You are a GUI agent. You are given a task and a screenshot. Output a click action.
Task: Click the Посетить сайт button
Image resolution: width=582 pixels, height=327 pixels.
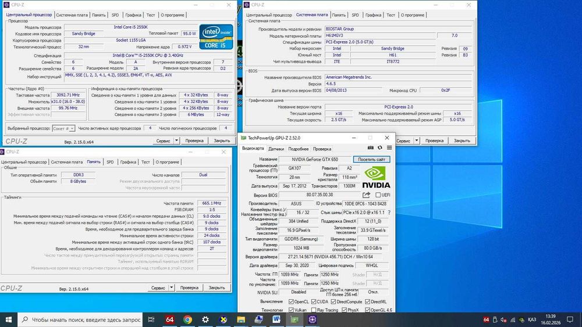tap(371, 160)
